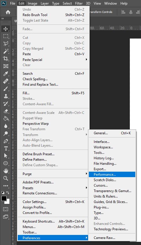Click the black foreground color swatch
The height and width of the screenshot is (245, 141).
pyautogui.click(x=4, y=199)
